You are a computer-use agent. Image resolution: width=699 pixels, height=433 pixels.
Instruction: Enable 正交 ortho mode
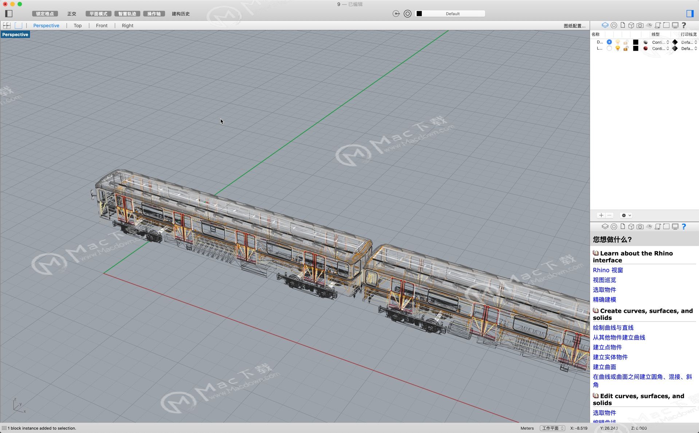click(x=72, y=13)
